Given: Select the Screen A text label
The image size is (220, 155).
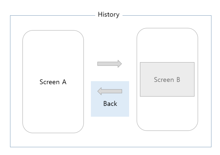Looking at the screenshot, I should [53, 82].
